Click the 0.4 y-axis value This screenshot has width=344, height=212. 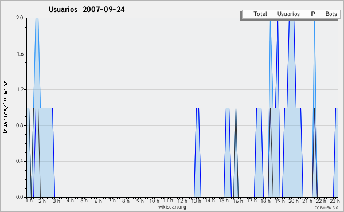pos(19,161)
